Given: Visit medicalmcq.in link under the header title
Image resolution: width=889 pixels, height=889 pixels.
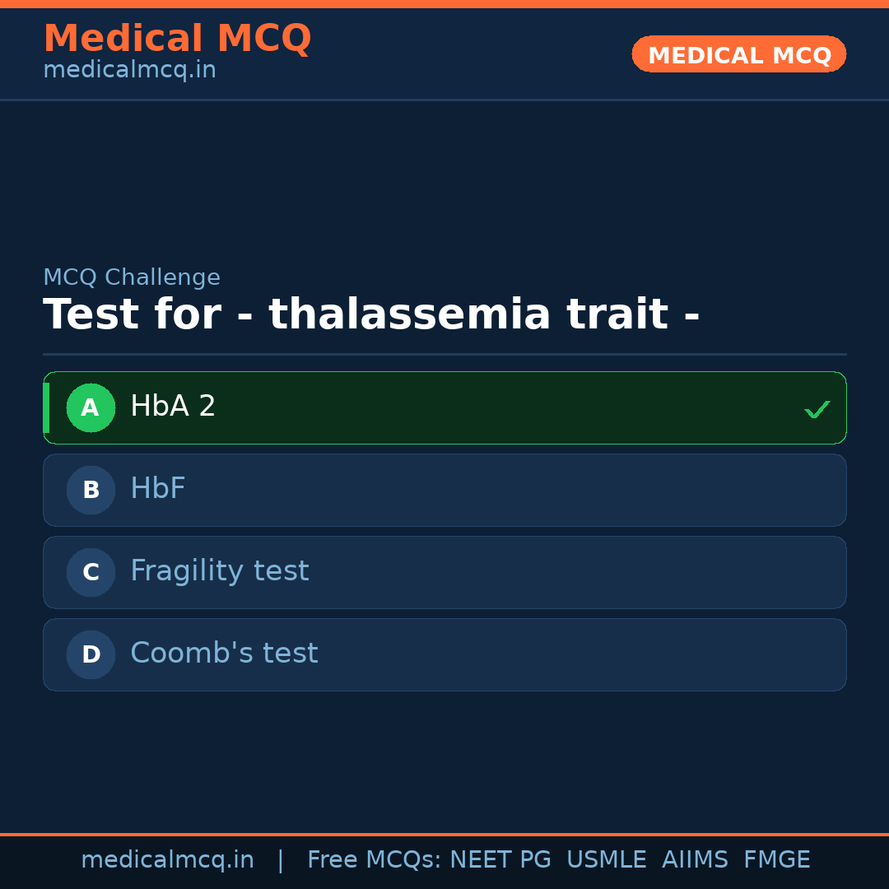Looking at the screenshot, I should point(129,70).
